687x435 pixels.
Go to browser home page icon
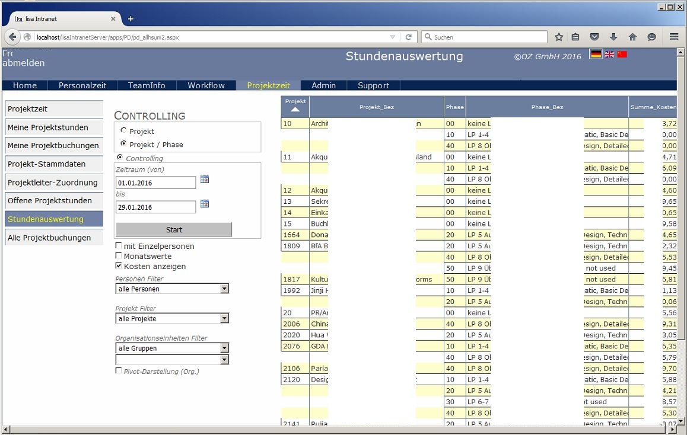pyautogui.click(x=632, y=37)
